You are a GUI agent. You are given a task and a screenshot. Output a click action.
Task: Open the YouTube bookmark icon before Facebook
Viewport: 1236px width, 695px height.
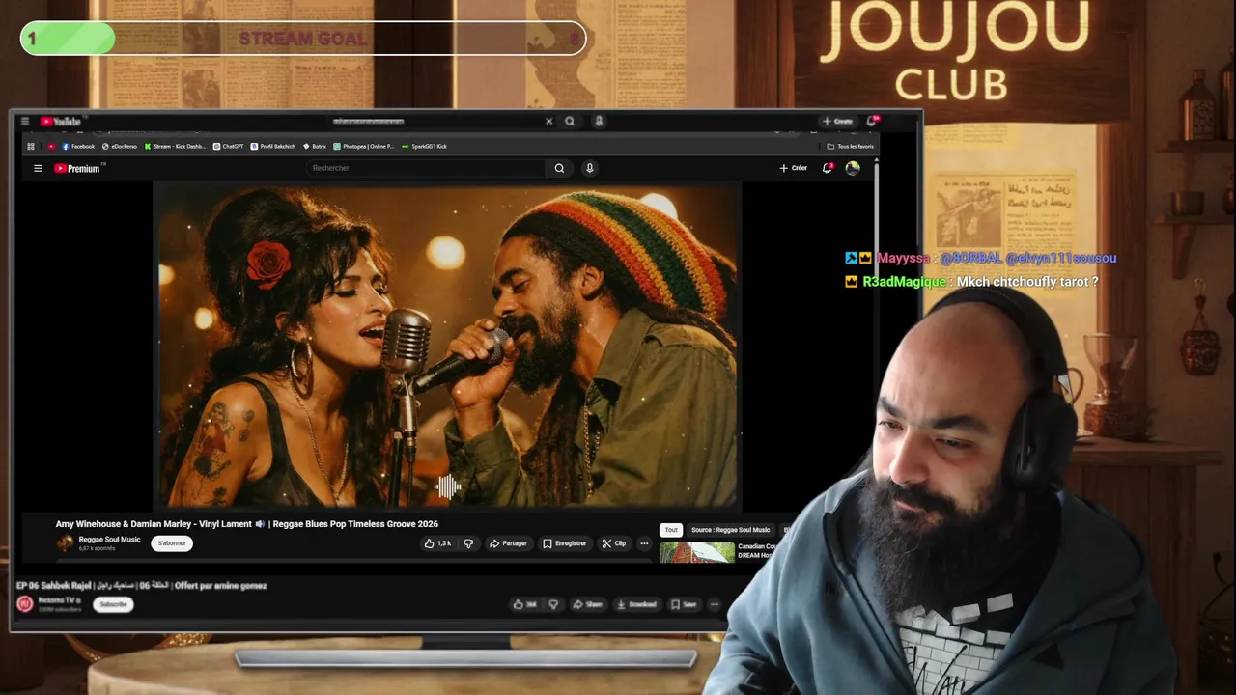(51, 147)
